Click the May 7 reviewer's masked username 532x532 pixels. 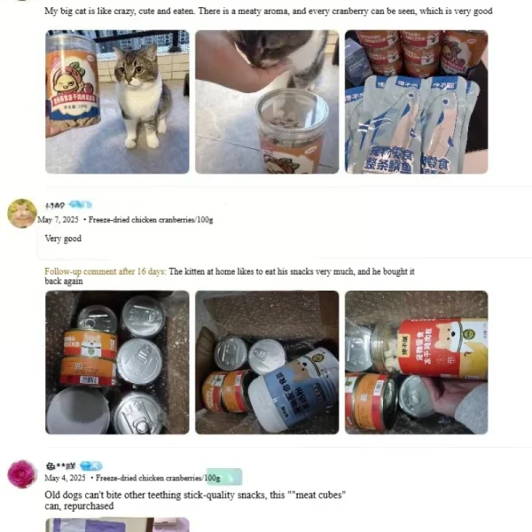55,206
